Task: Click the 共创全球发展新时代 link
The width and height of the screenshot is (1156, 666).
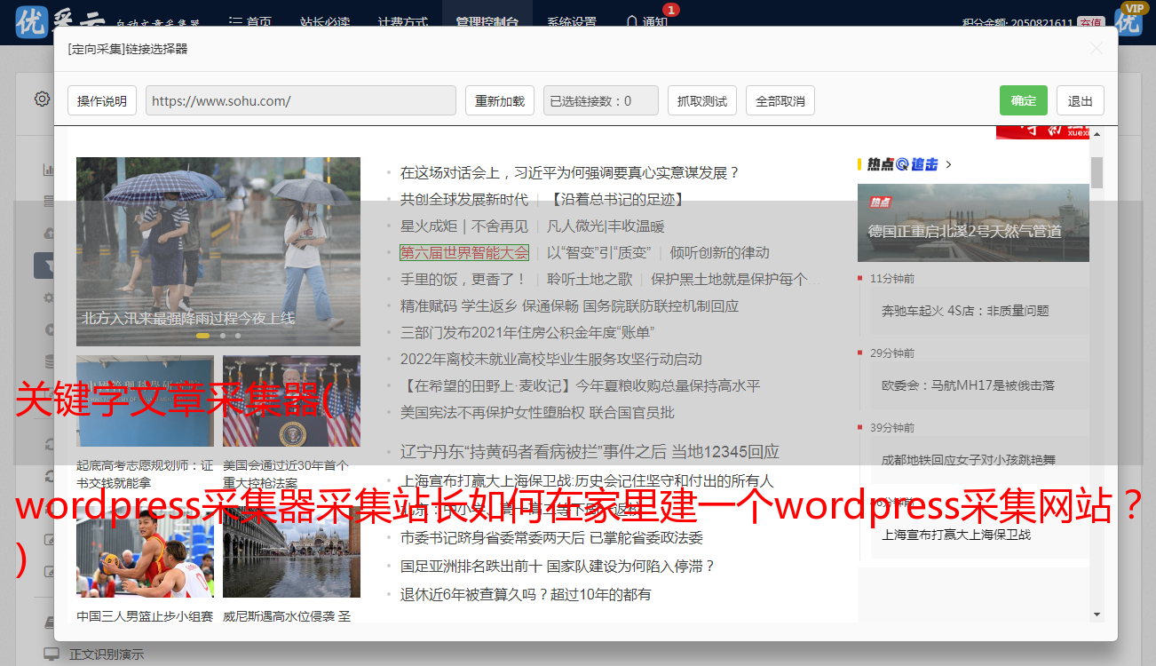Action: (464, 199)
